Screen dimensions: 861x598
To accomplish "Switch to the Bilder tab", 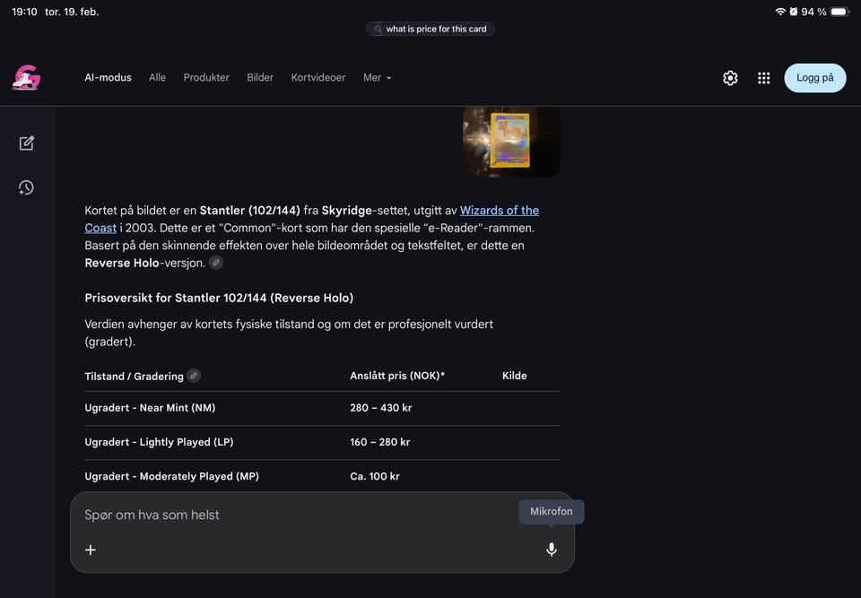I will tap(260, 77).
